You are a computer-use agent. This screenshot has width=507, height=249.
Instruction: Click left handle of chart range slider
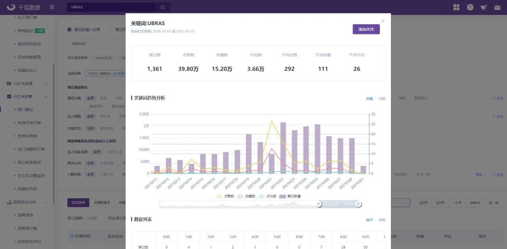pos(318,204)
